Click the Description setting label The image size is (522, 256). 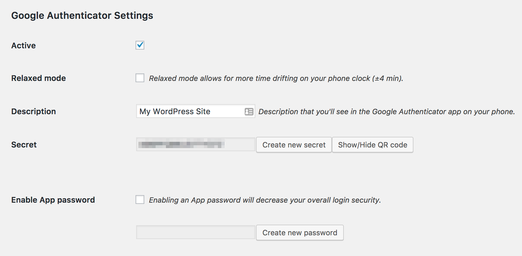click(x=34, y=112)
